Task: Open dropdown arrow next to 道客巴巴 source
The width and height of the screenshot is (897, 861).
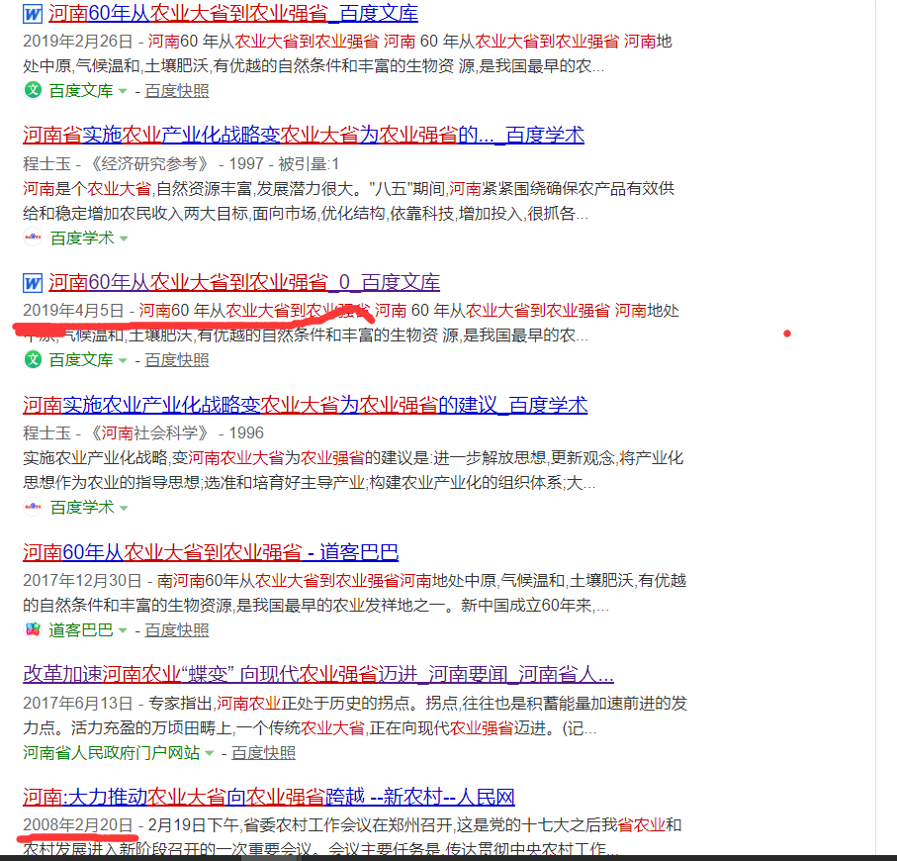Action: (123, 630)
